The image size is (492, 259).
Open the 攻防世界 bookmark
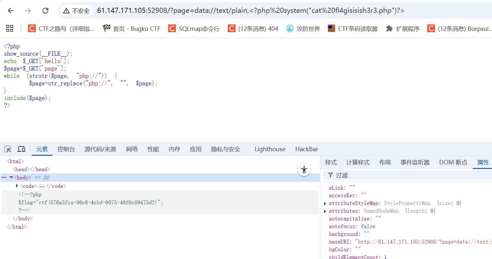303,29
